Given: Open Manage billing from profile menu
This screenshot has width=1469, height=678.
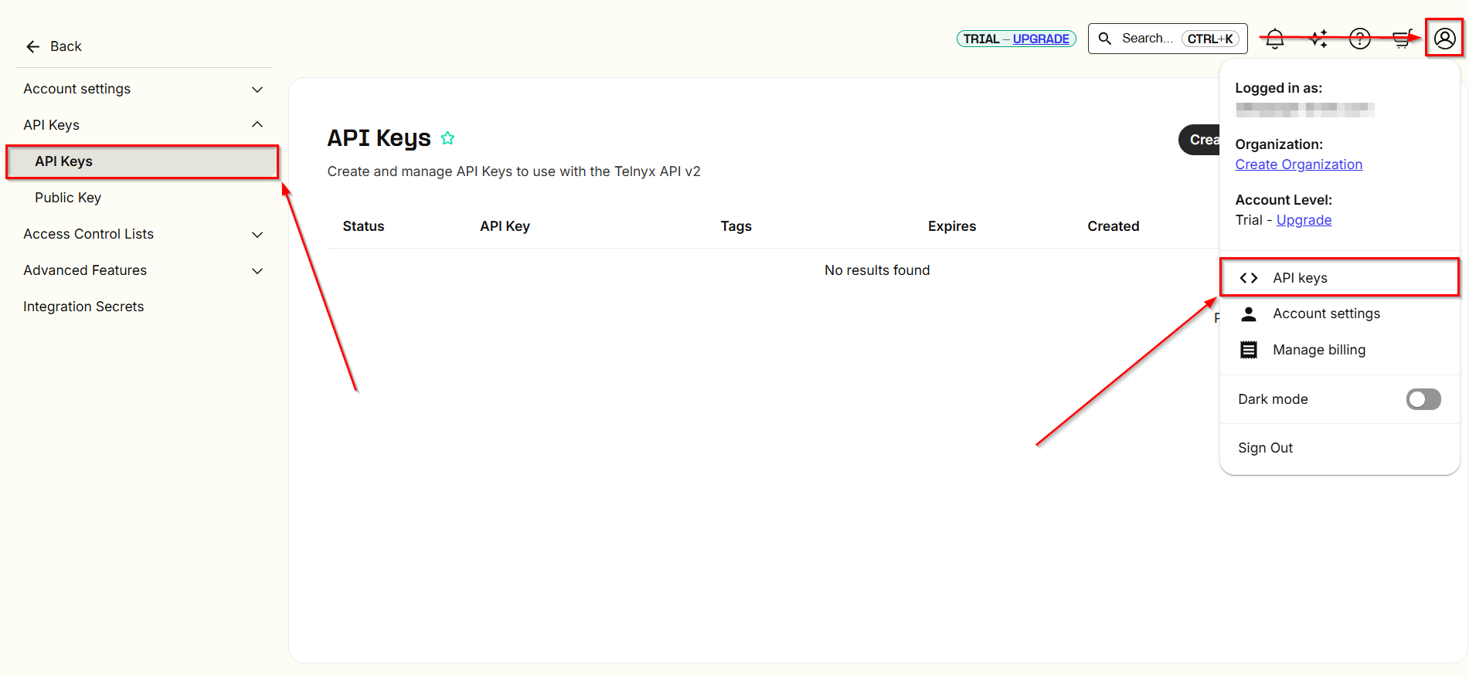Looking at the screenshot, I should pyautogui.click(x=1318, y=350).
